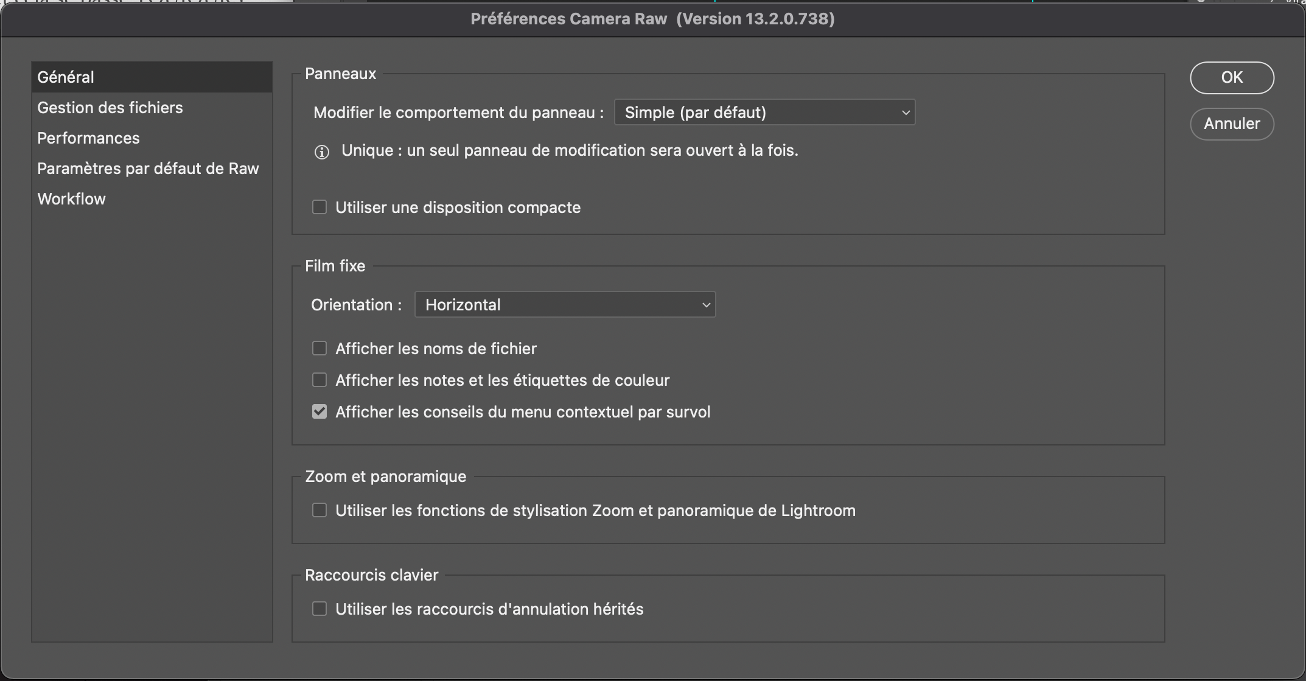
Task: Enable Lightroom Zoom et panoramique stylization
Action: [x=320, y=510]
